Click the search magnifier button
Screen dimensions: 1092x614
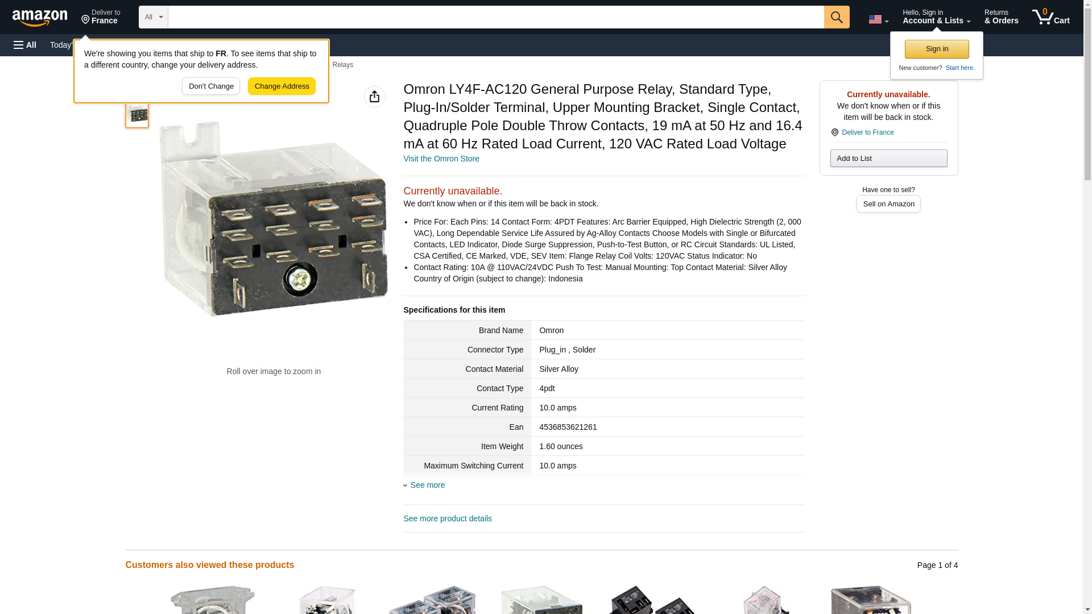(836, 17)
